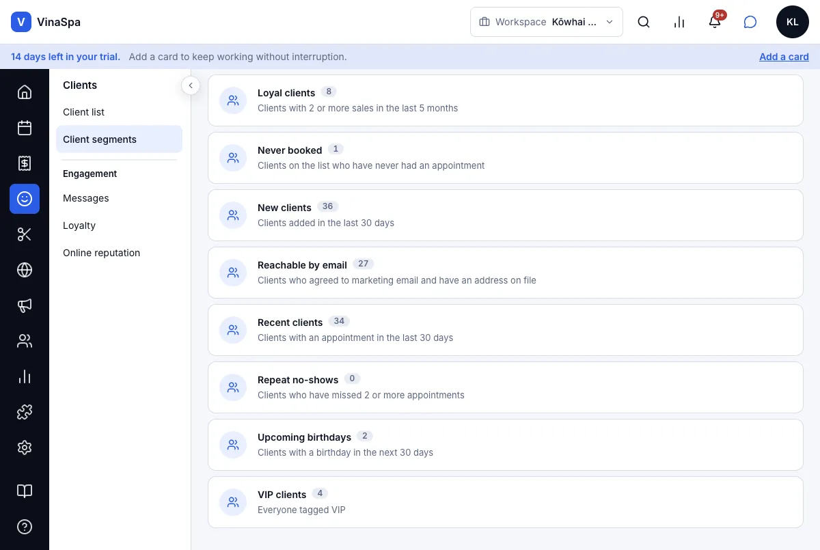The image size is (820, 550).
Task: Open the Help question mark icon
Action: tap(25, 527)
